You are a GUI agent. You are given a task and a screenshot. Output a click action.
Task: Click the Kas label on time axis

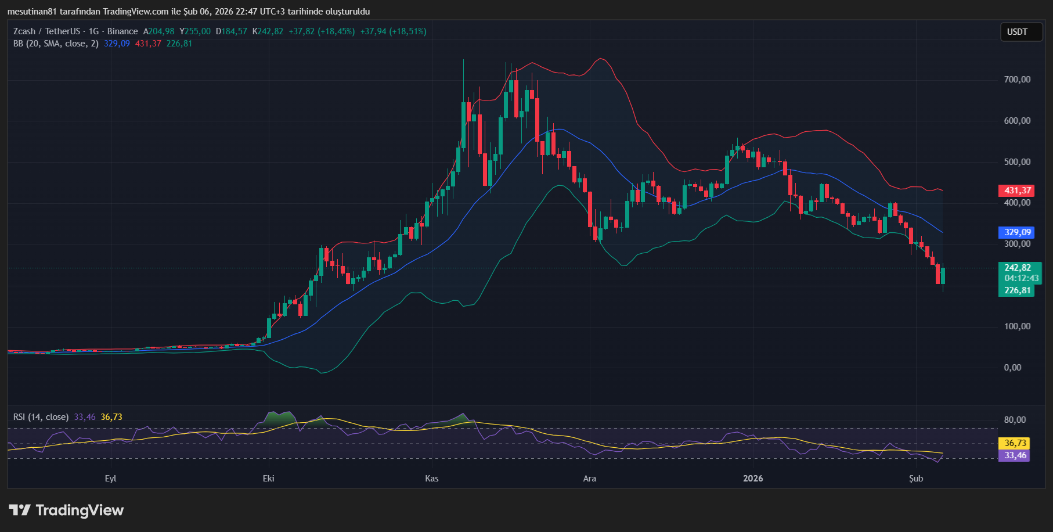(431, 479)
